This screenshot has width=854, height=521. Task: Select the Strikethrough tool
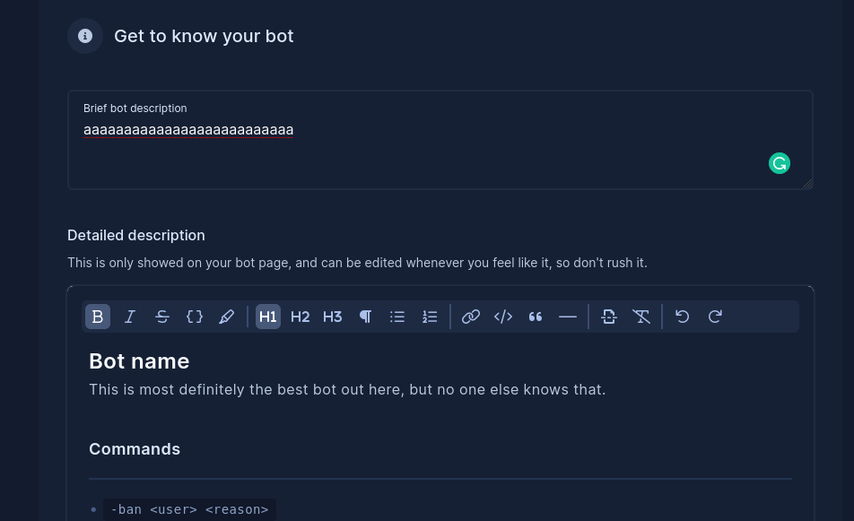[162, 317]
